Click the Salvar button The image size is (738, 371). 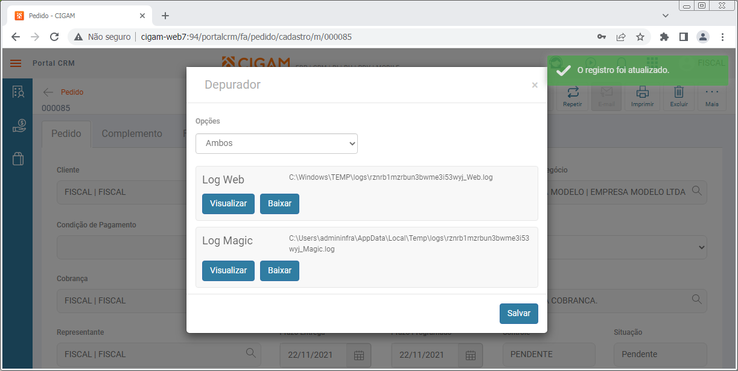(519, 314)
